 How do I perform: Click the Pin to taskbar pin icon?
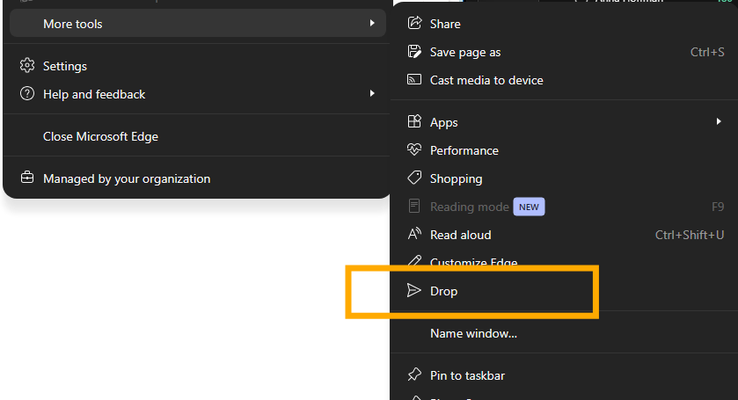click(414, 375)
